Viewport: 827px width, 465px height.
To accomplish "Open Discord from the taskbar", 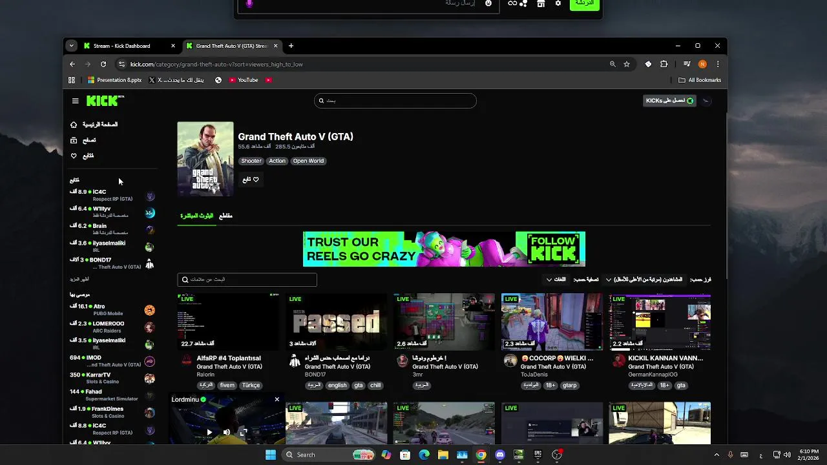I will tap(499, 455).
